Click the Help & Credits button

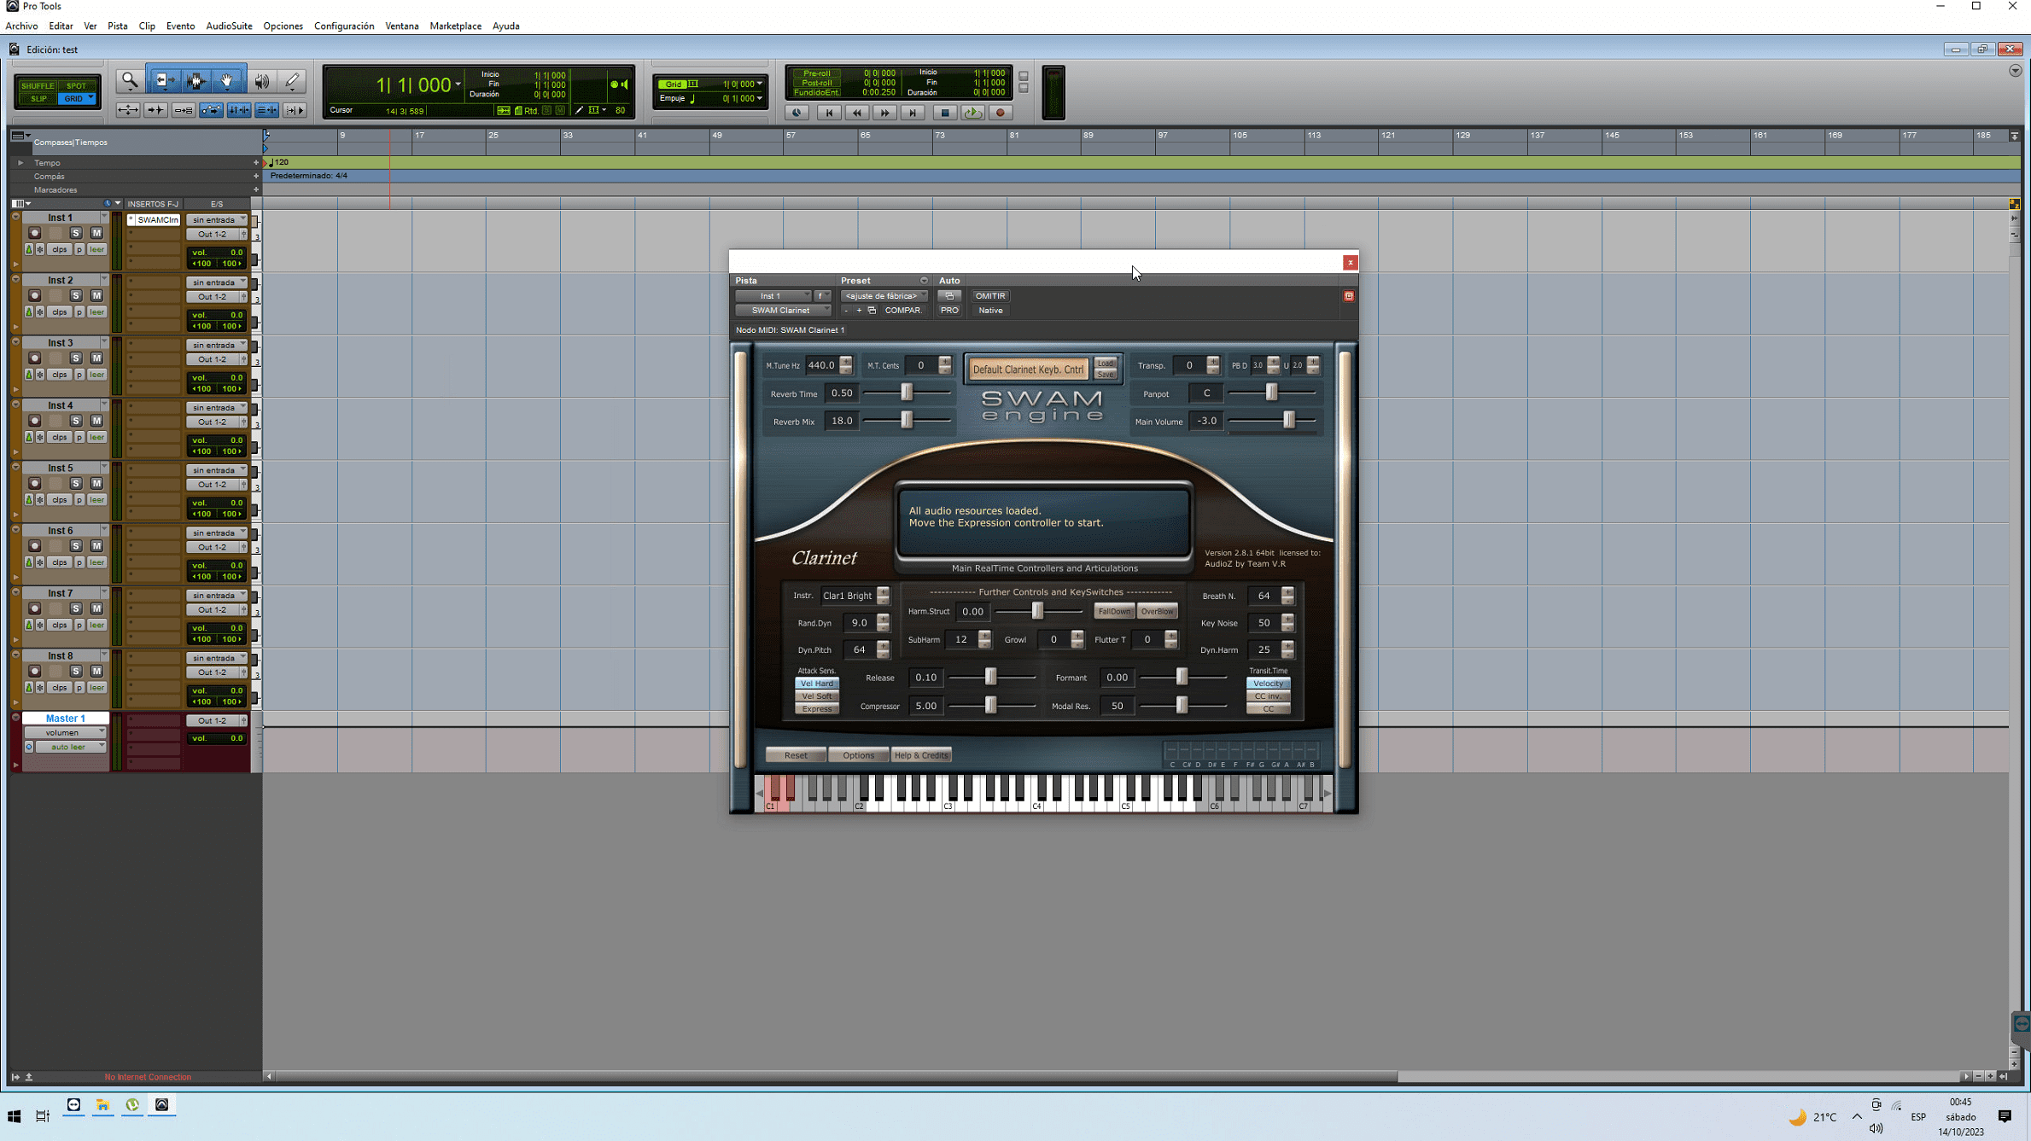coord(920,755)
